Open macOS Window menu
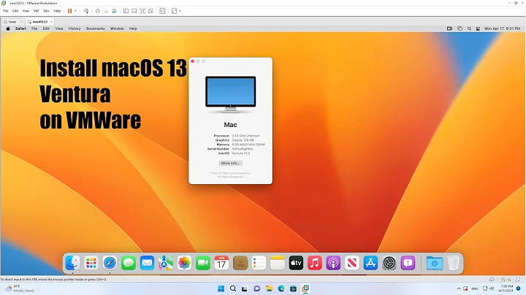The height and width of the screenshot is (295, 526). pyautogui.click(x=117, y=28)
